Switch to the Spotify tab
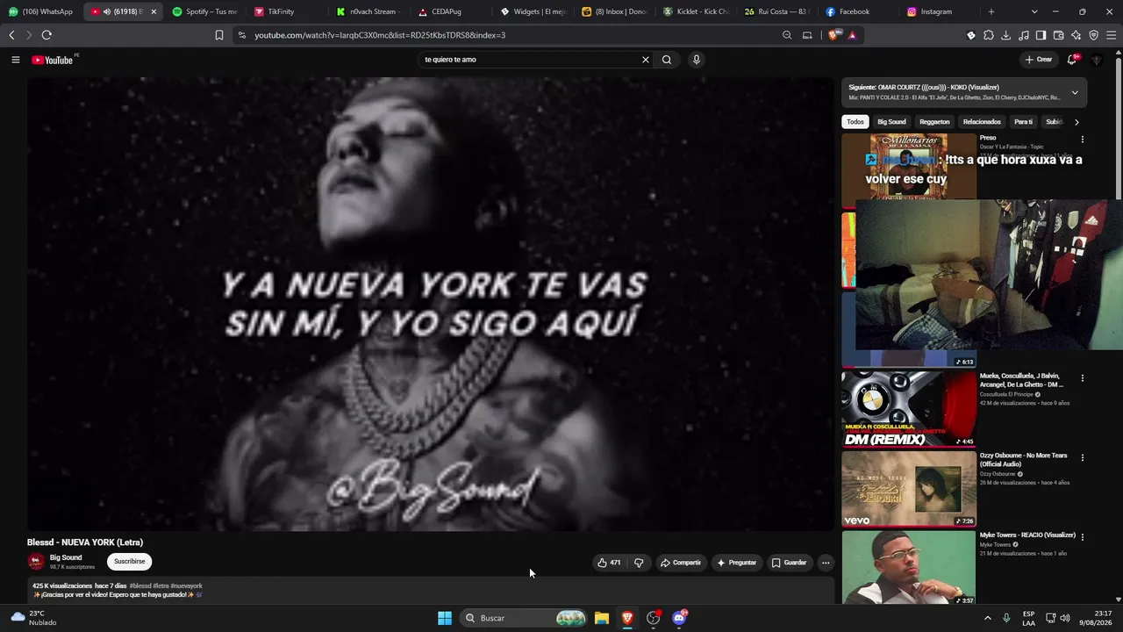Screen dimensions: 1123x632 click(205, 11)
